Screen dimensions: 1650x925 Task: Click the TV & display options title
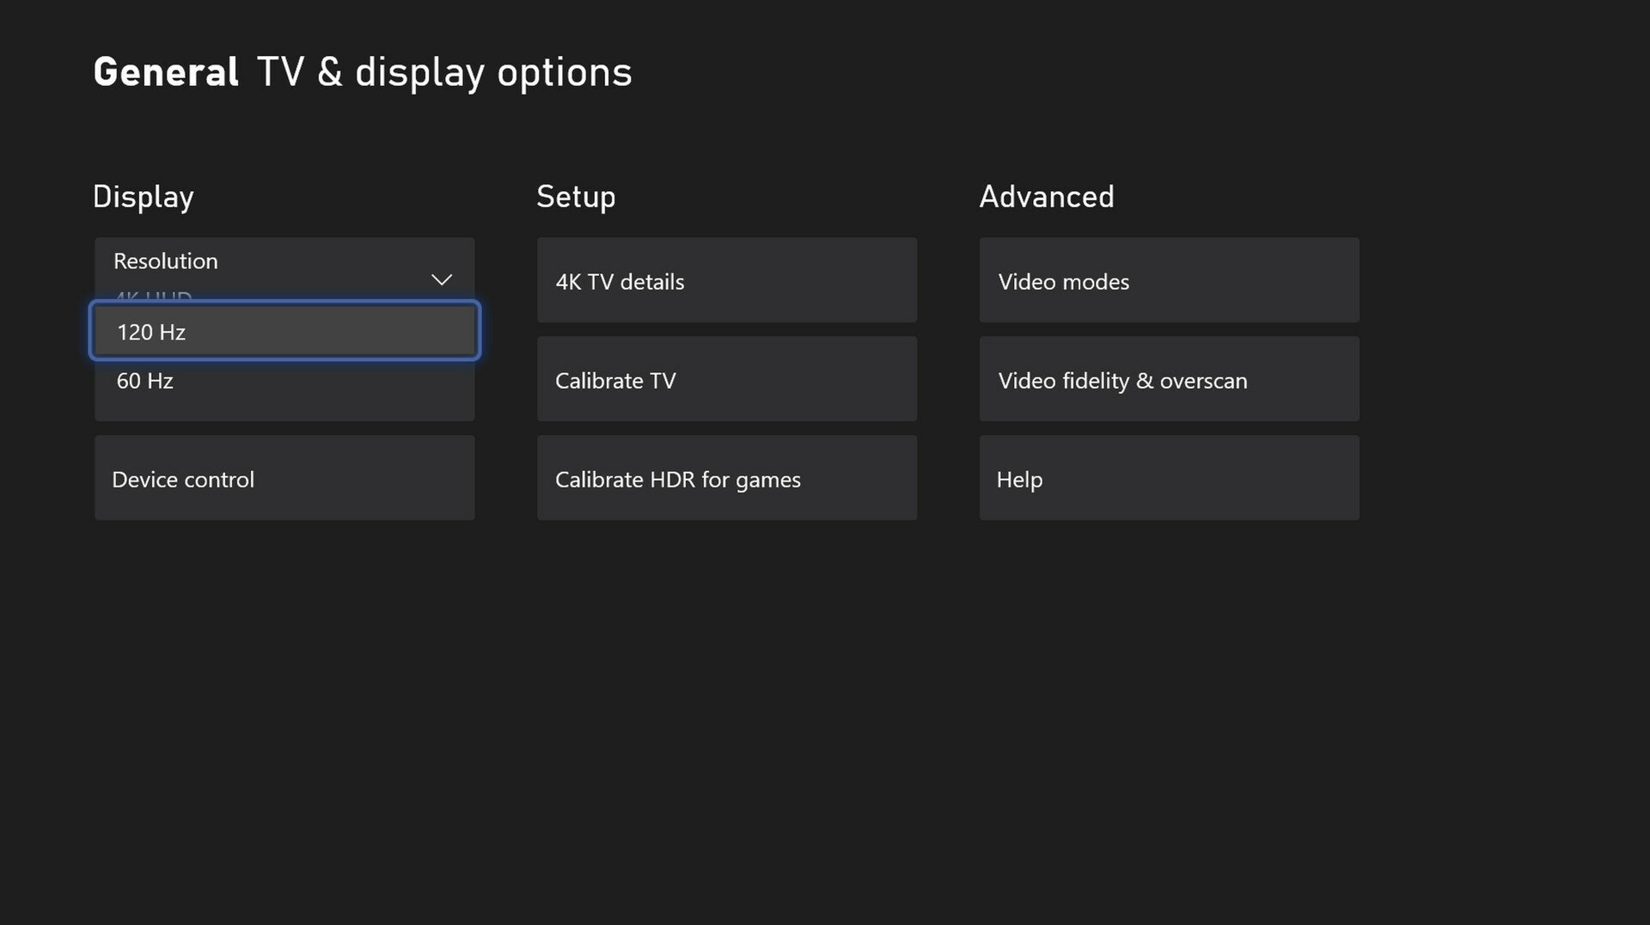[444, 73]
